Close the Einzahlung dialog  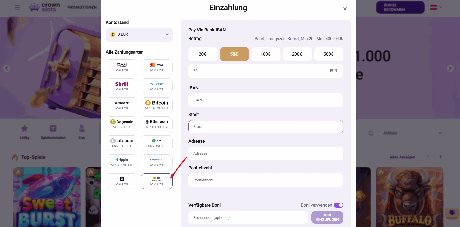point(345,9)
